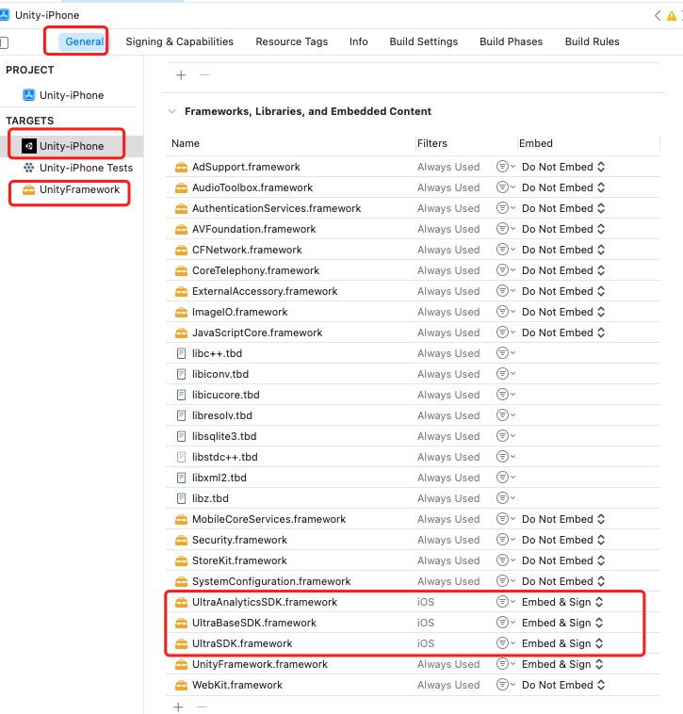
Task: Open embed dropdown for MobileCoreServices.framework
Action: [x=563, y=519]
